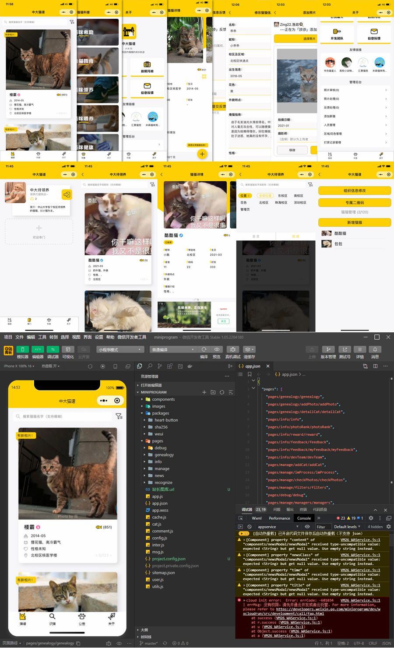Screen dimensions: 394x648
Task: Toggle the 模拟器 simulator panel button
Action: [22, 349]
